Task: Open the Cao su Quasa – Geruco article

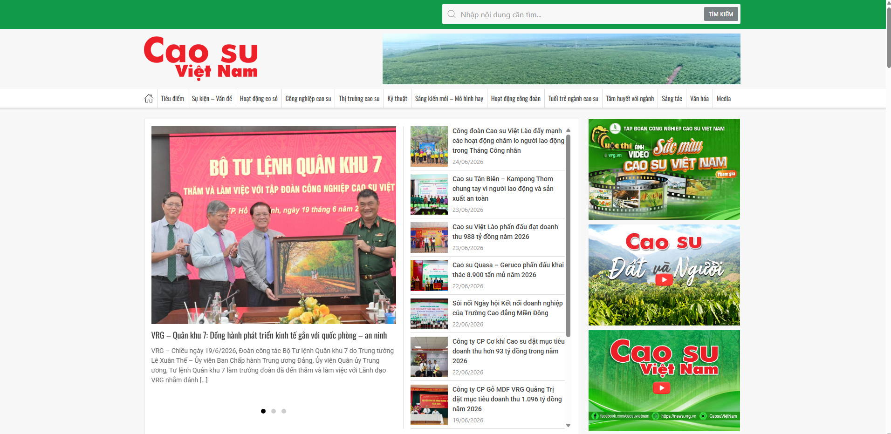Action: 508,270
